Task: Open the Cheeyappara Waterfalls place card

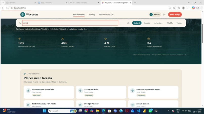Action: [x=49, y=92]
